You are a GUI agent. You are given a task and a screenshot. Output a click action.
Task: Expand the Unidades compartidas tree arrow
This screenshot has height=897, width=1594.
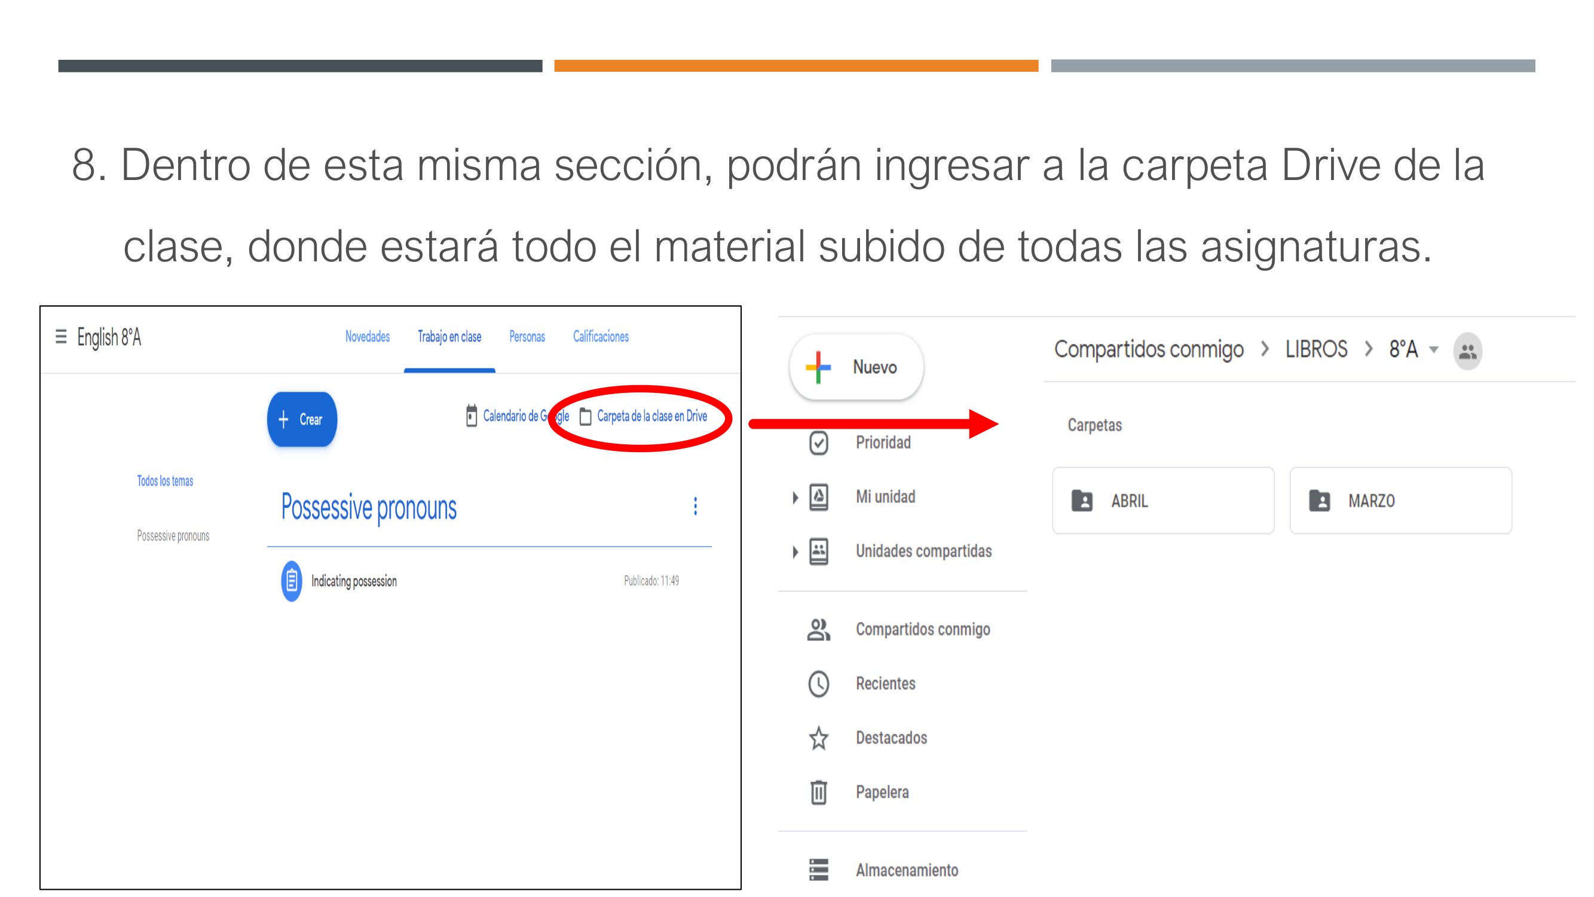(795, 551)
